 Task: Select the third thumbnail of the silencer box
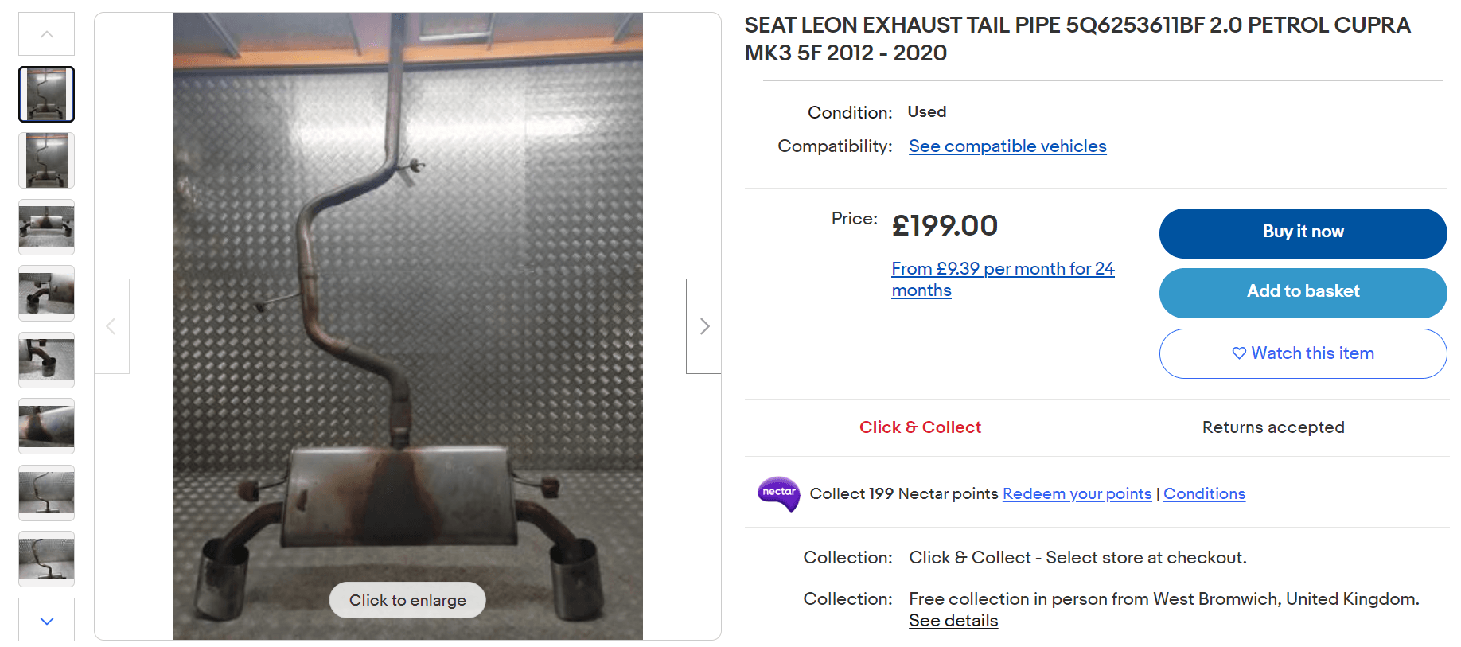pyautogui.click(x=47, y=227)
